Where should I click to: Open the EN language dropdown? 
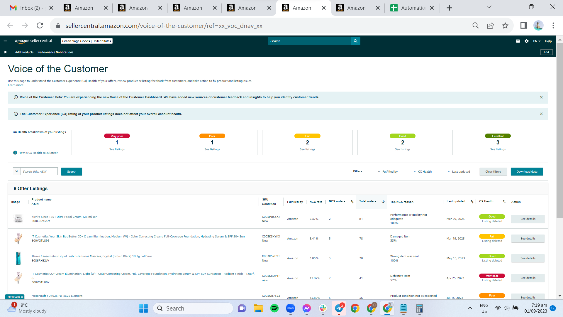[537, 41]
